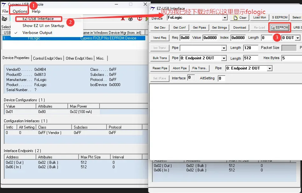Toggle the checked Verbose Output option
The width and height of the screenshot is (302, 193).
point(37,32)
